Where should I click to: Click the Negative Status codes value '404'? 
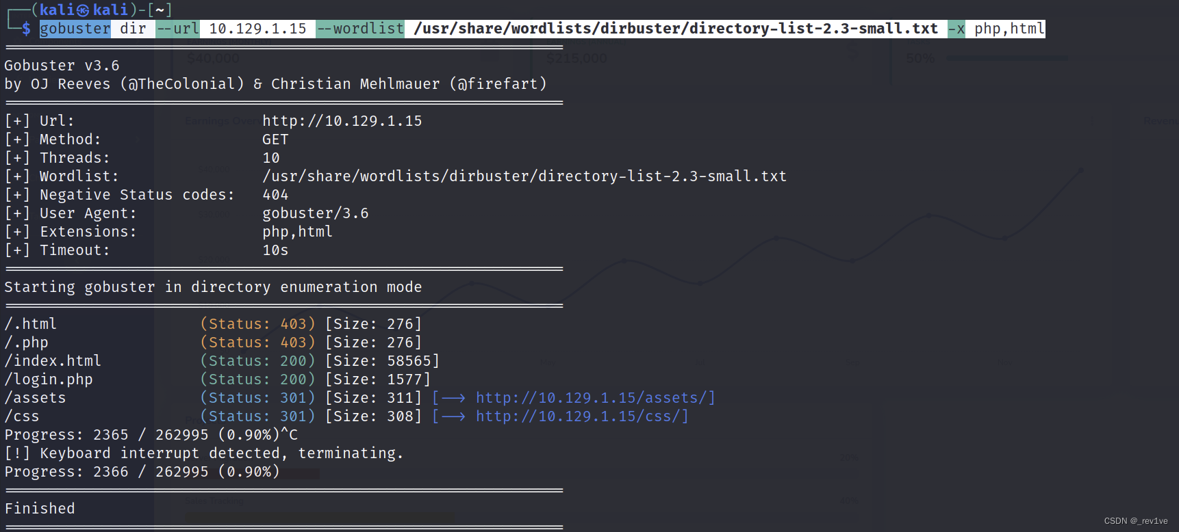pos(275,195)
